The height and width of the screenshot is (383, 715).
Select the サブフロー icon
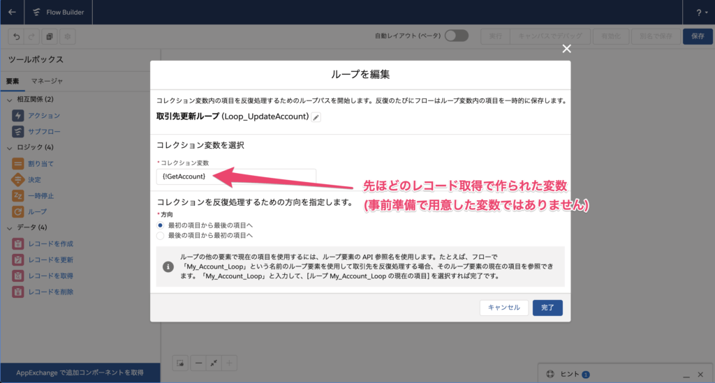(17, 132)
